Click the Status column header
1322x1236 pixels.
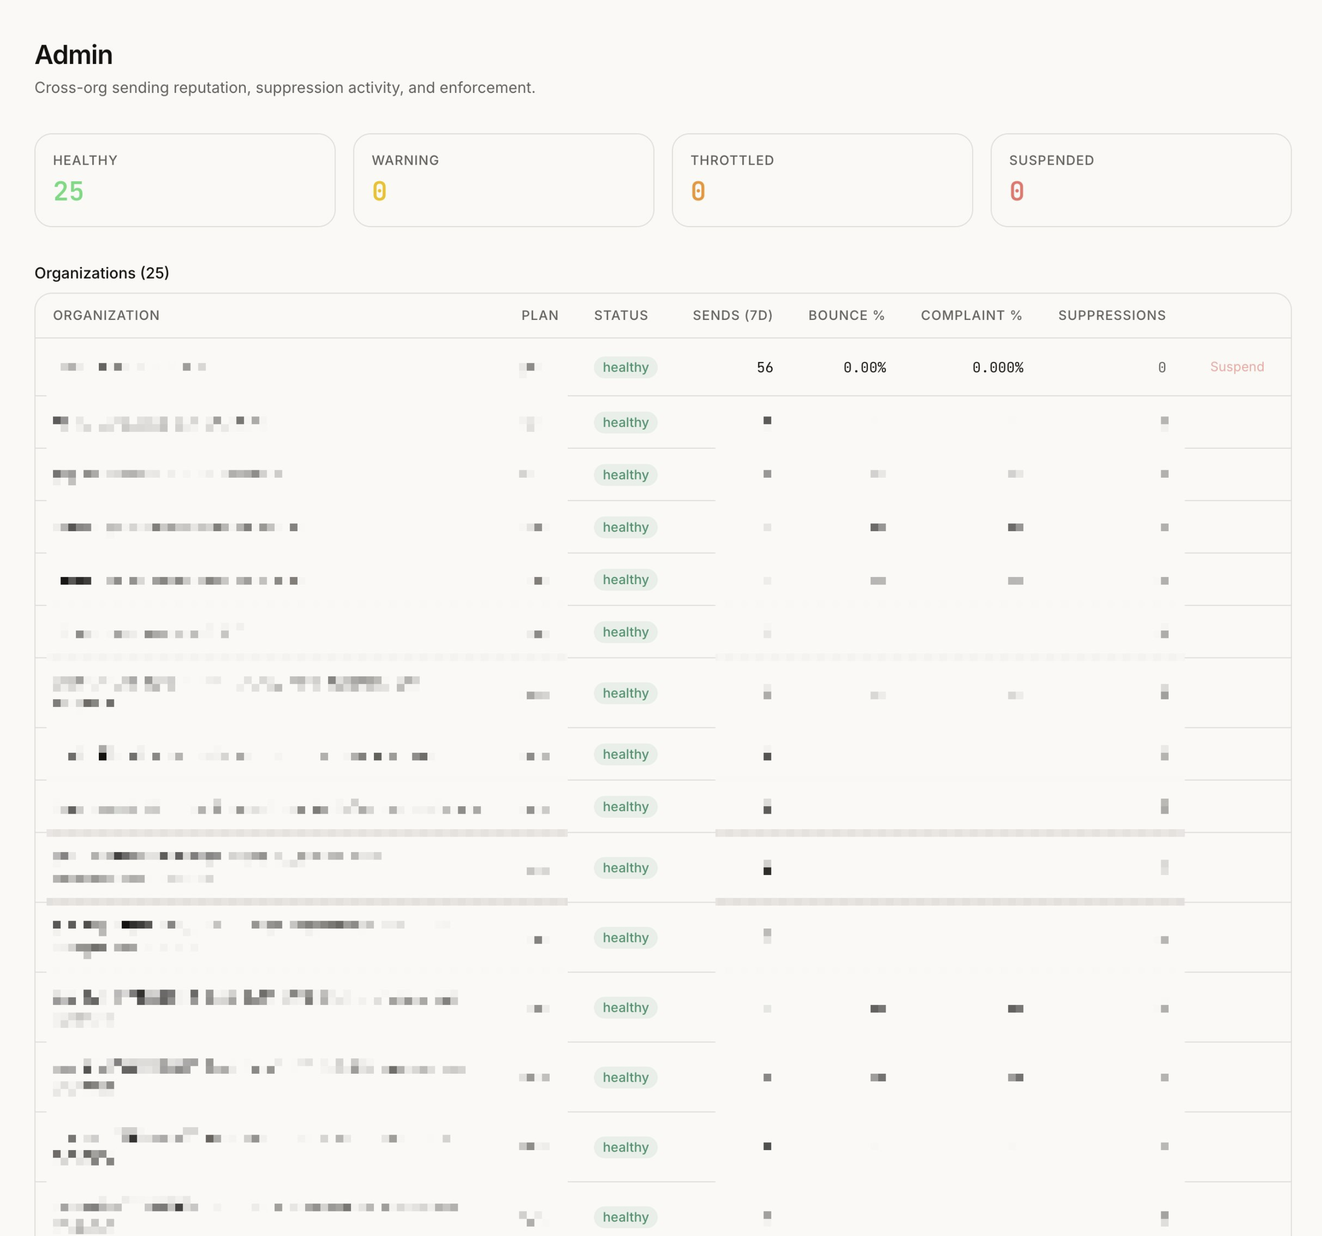[621, 315]
